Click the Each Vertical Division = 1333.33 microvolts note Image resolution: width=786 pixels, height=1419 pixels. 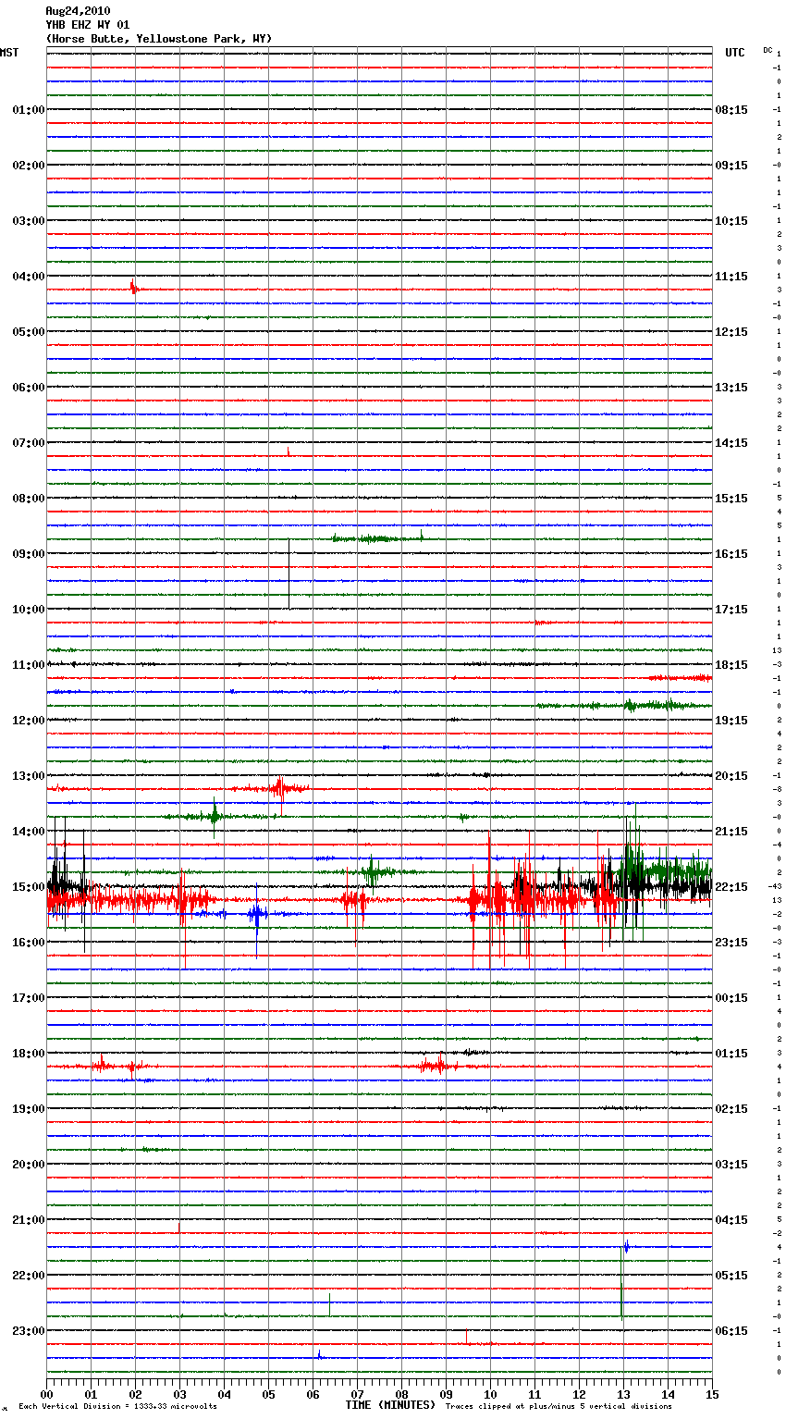pos(117,1407)
